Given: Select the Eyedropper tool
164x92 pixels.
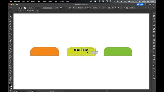Looking at the screenshot, I should click(x=10, y=63).
